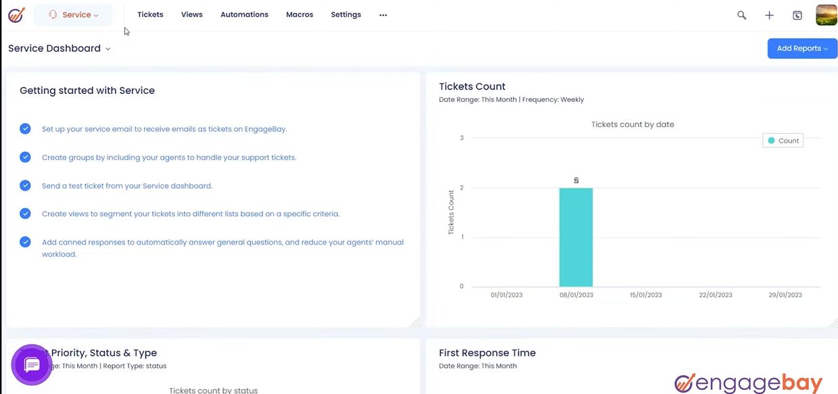The height and width of the screenshot is (394, 838).
Task: Toggle the service email setup checkmark
Action: tap(25, 128)
